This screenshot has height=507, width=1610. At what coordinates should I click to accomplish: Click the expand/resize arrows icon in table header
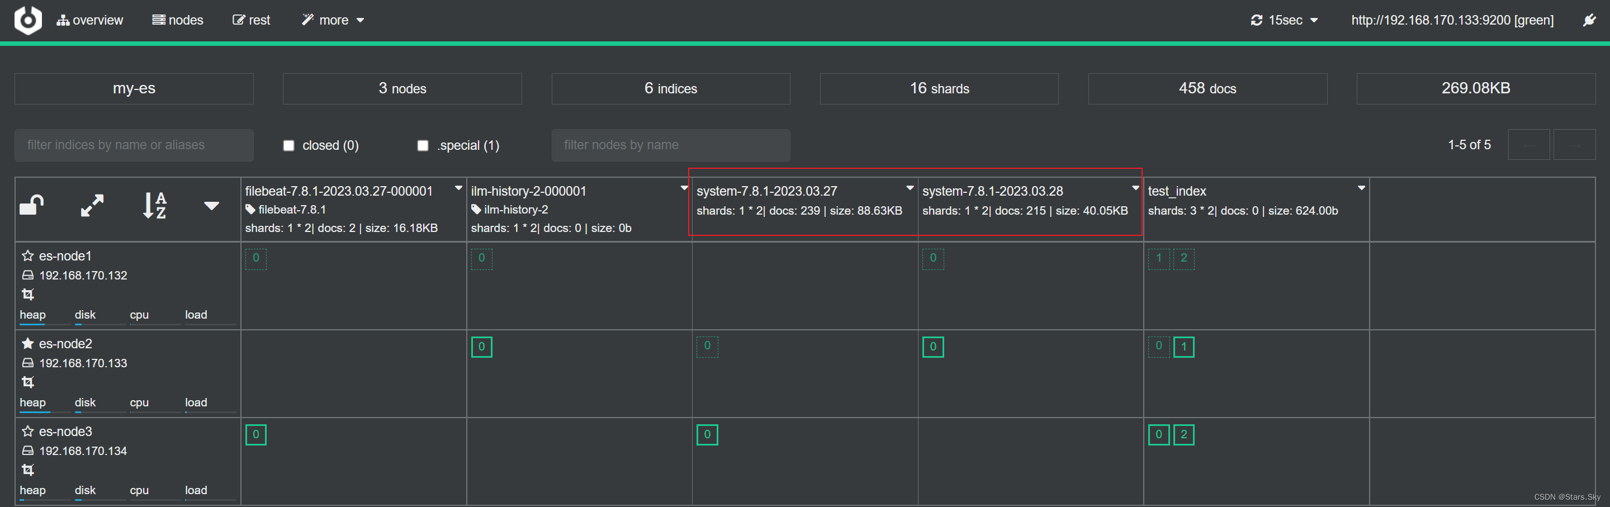pos(91,205)
